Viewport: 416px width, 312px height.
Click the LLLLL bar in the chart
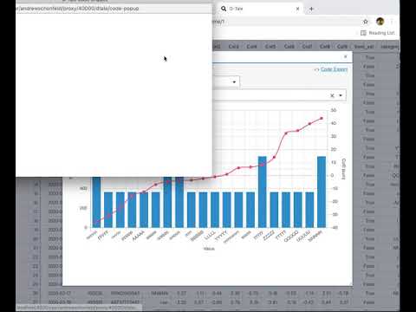[x=215, y=210]
